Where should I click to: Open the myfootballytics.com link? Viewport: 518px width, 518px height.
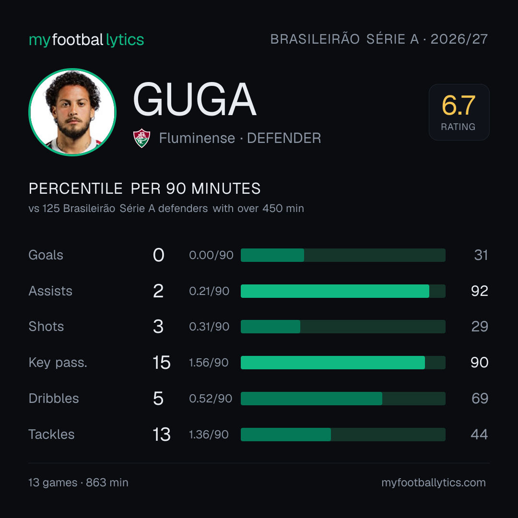[x=434, y=483]
